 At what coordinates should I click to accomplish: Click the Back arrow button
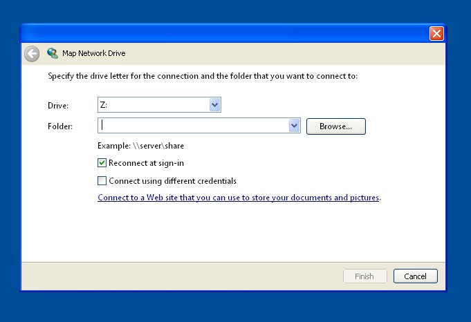click(32, 53)
